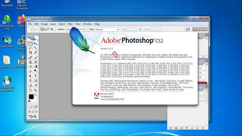Open the Image menu
Screen dimensions: 242x136
point(44,24)
